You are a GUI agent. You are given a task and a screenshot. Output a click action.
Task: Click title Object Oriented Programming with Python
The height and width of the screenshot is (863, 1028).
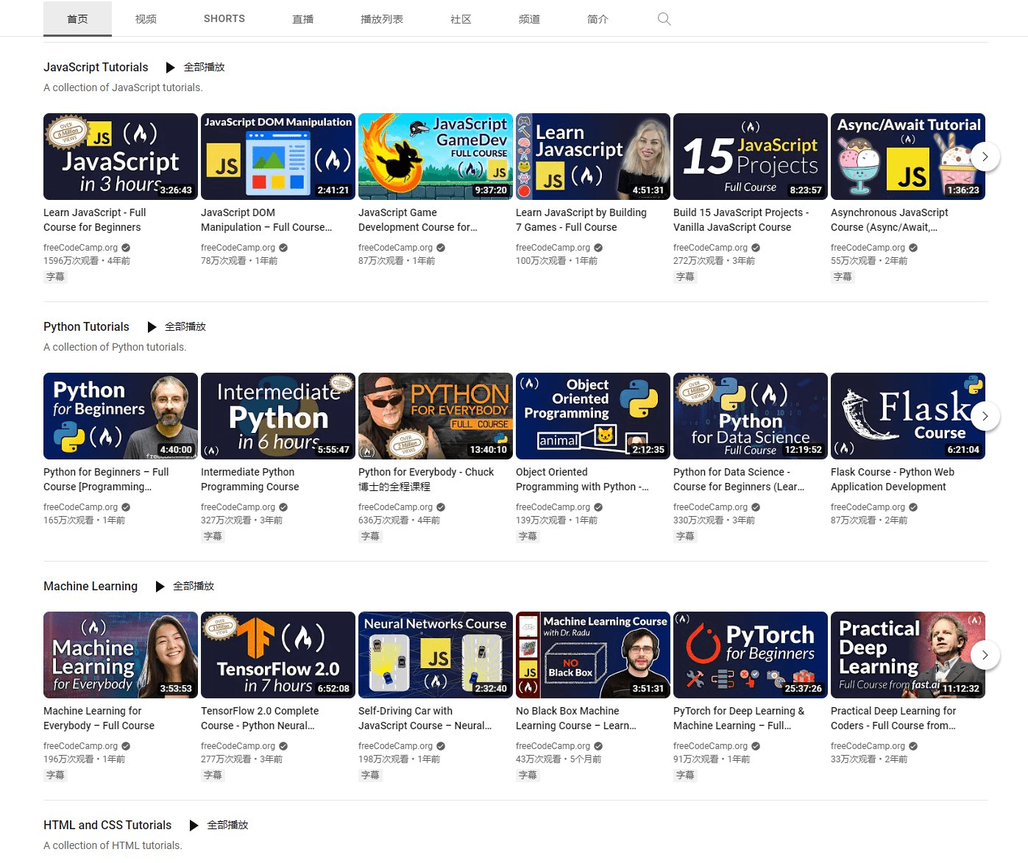(582, 479)
